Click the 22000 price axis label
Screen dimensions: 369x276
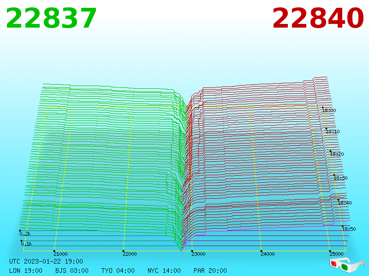tap(130, 254)
